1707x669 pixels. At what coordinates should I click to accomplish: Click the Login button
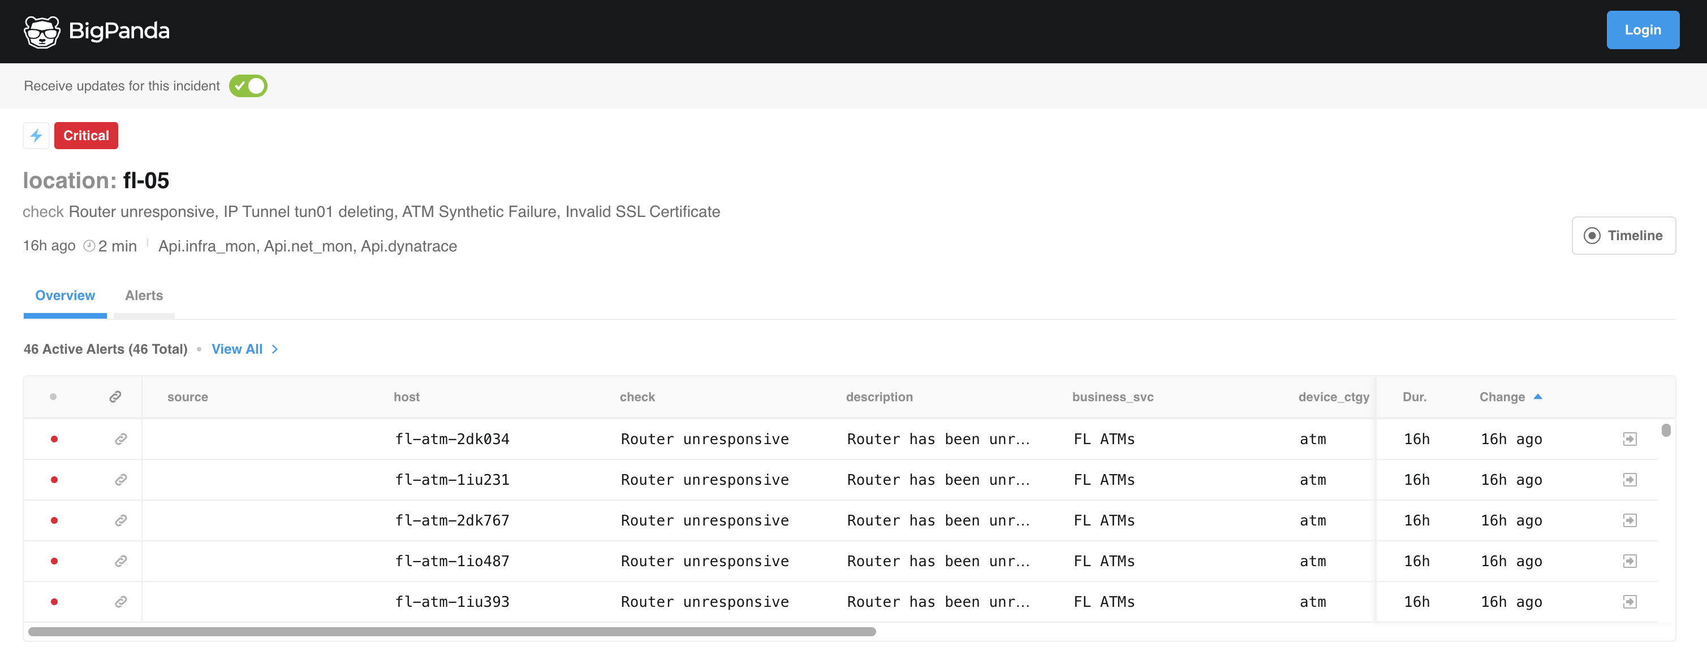click(x=1642, y=30)
